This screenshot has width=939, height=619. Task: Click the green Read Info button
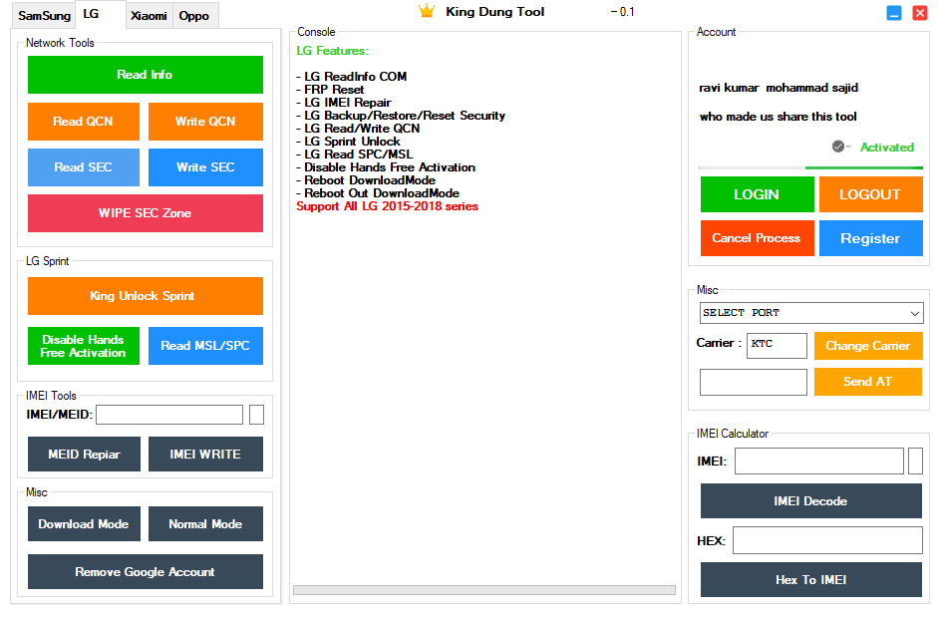[x=145, y=75]
